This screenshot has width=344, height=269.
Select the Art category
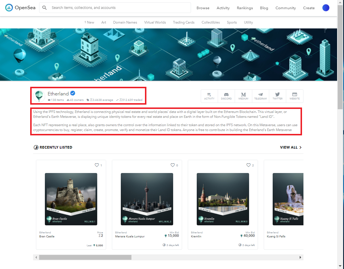pos(104,22)
